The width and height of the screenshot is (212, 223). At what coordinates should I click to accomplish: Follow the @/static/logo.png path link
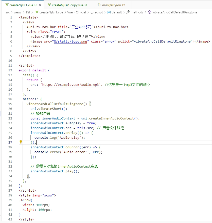click(70, 42)
